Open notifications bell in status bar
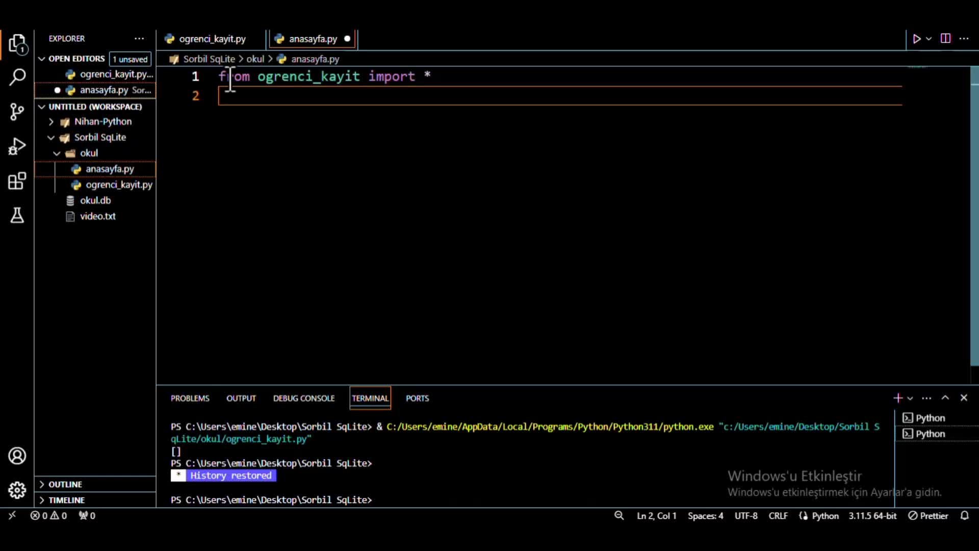Viewport: 979px width, 551px height. [964, 516]
